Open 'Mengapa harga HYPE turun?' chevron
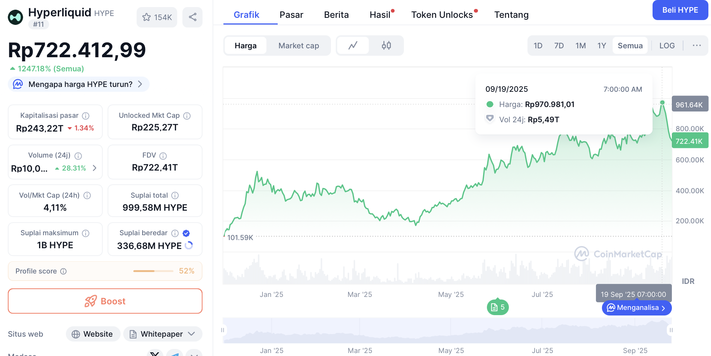Viewport: 711px width, 356px height. tap(140, 84)
